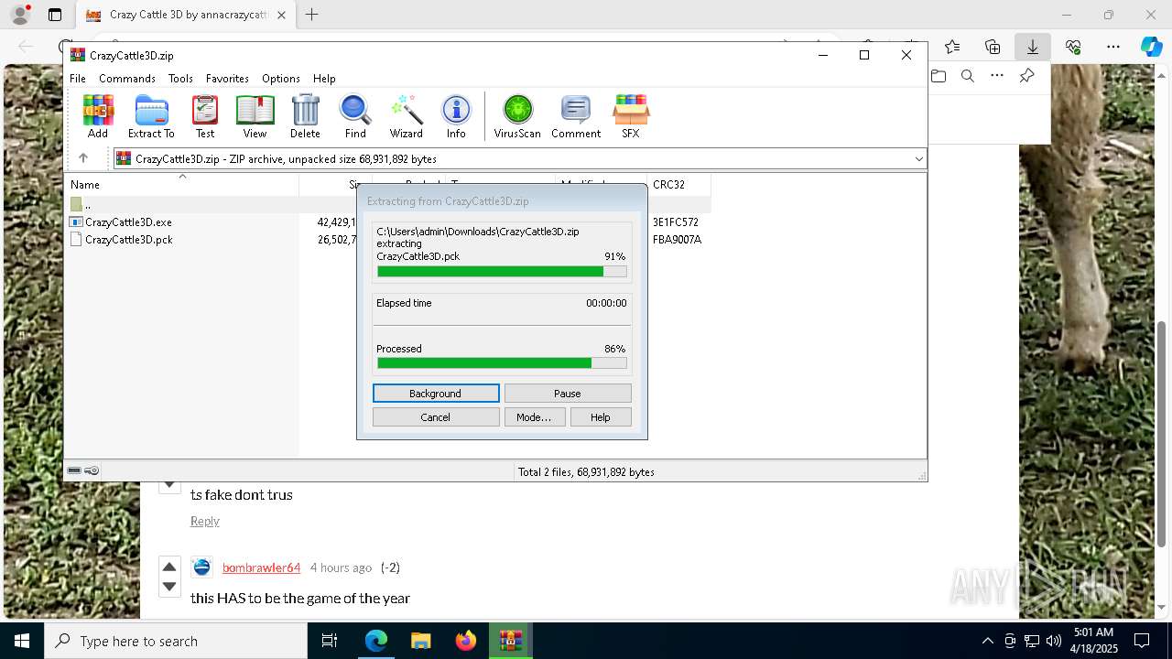Click the Processed total progress bar

[x=502, y=363]
